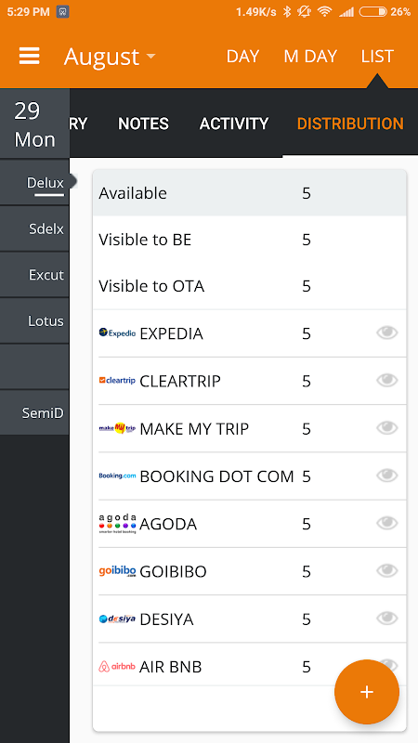Select the Sdelx room type
The width and height of the screenshot is (418, 743).
click(x=34, y=228)
